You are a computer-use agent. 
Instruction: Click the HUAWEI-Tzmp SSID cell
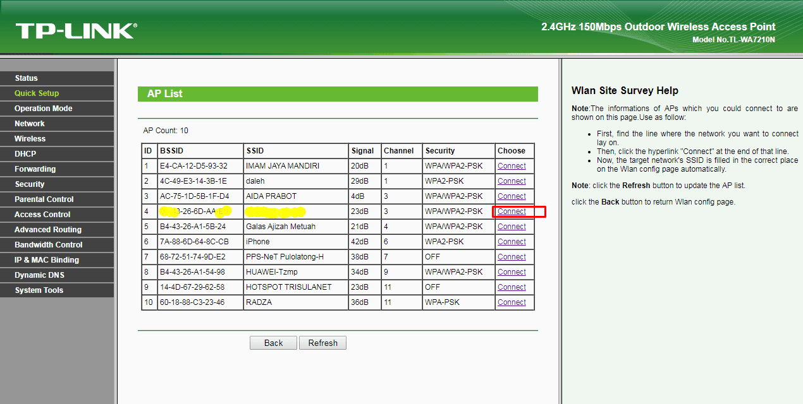pos(296,272)
